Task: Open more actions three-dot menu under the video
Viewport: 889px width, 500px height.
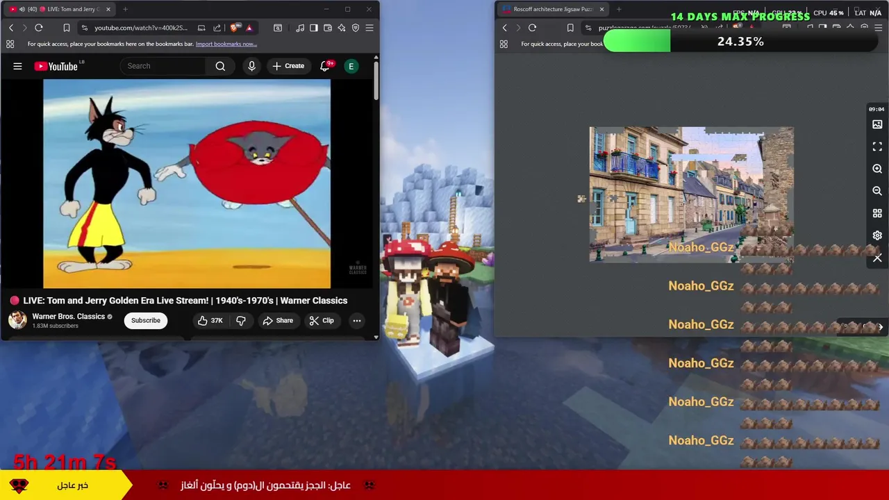Action: click(x=357, y=320)
